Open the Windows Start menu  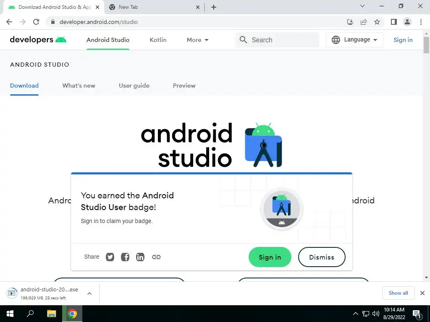click(10, 314)
